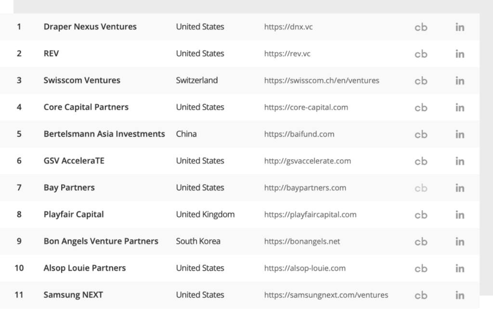The image size is (493, 309).
Task: Visit https://swisscom.ch/en/ventures website link
Action: click(322, 80)
